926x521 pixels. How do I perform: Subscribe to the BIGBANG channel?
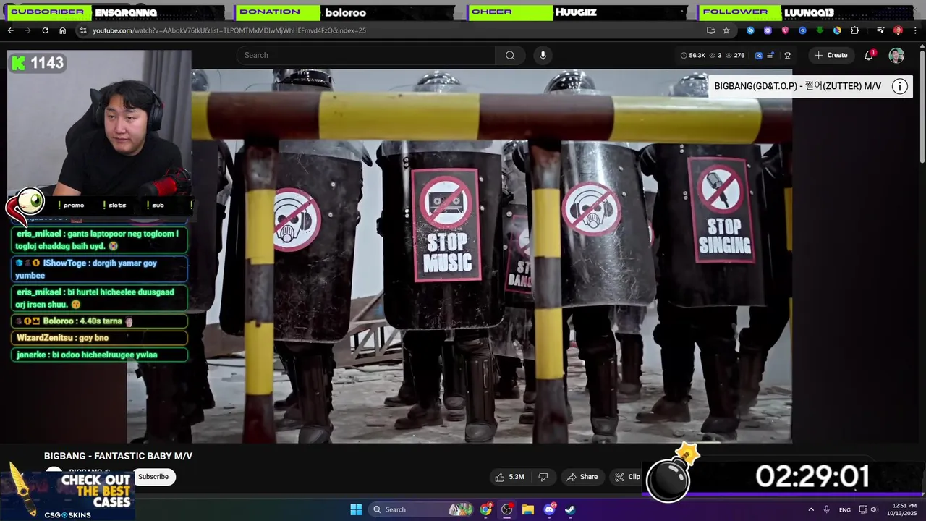tap(153, 476)
